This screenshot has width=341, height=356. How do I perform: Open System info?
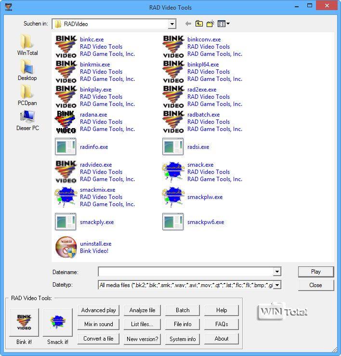coord(183,339)
